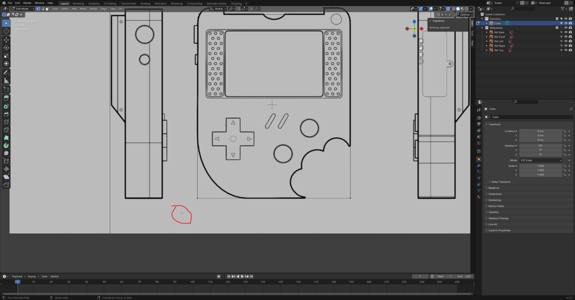Open the Mesh header menu

pyautogui.click(x=83, y=9)
